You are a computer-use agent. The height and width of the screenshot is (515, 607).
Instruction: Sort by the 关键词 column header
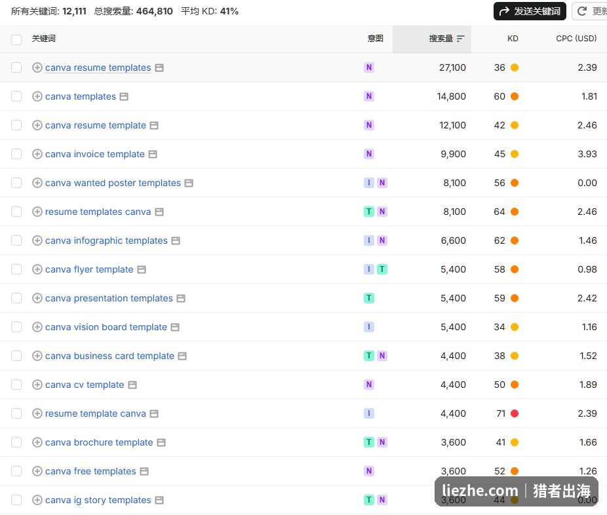tap(44, 39)
